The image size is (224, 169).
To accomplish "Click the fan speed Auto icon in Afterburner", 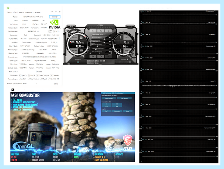I will (110, 54).
